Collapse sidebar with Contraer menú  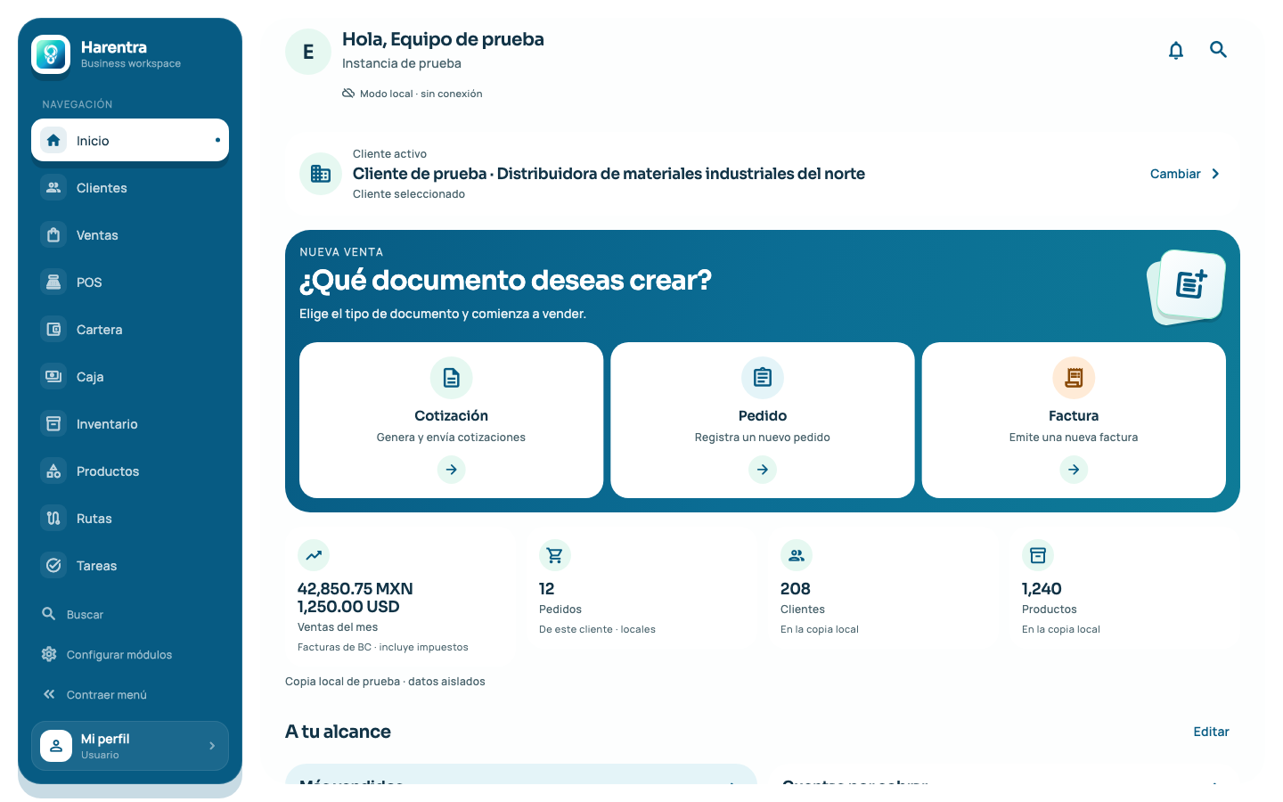pos(130,694)
